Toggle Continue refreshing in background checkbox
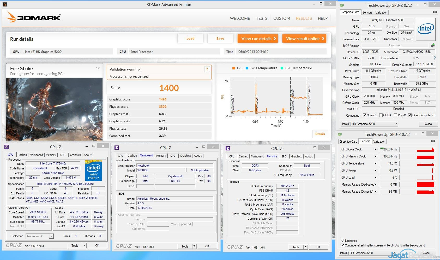 (342, 245)
